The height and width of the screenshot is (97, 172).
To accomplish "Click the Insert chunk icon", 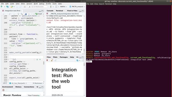I will (x=36, y=14).
